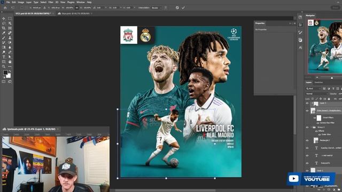The height and width of the screenshot is (192, 342).
Task: Click the Navigator preview thumbnail
Action: pyautogui.click(x=325, y=46)
